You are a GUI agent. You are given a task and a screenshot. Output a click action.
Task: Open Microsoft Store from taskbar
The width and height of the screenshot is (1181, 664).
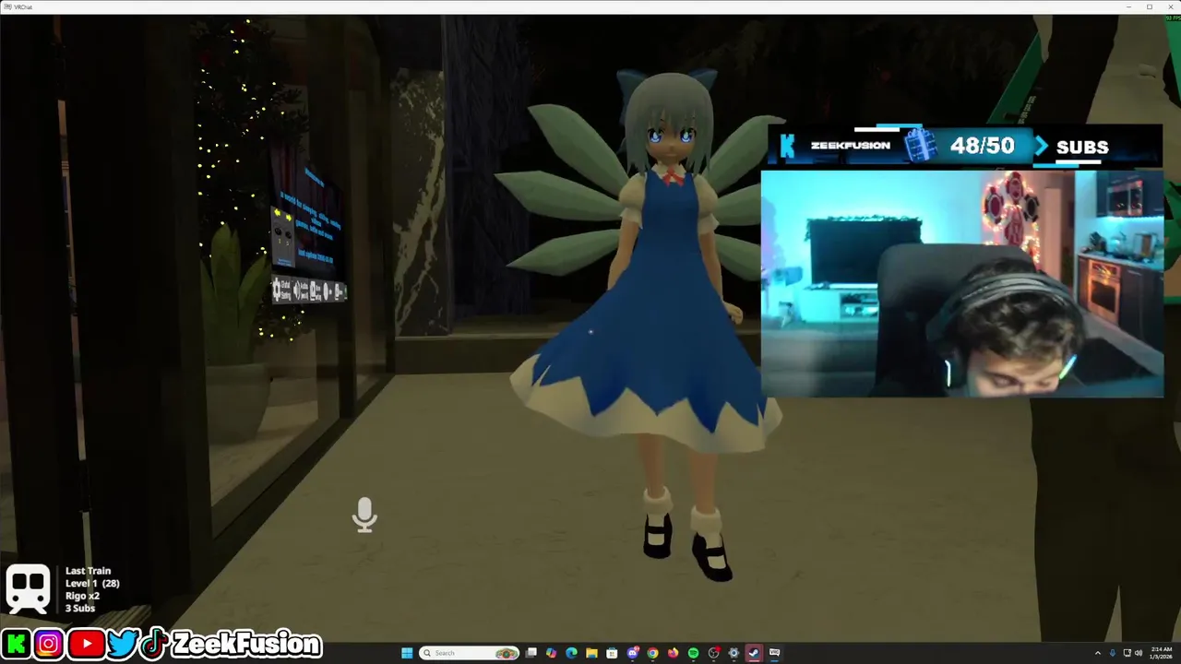point(612,653)
